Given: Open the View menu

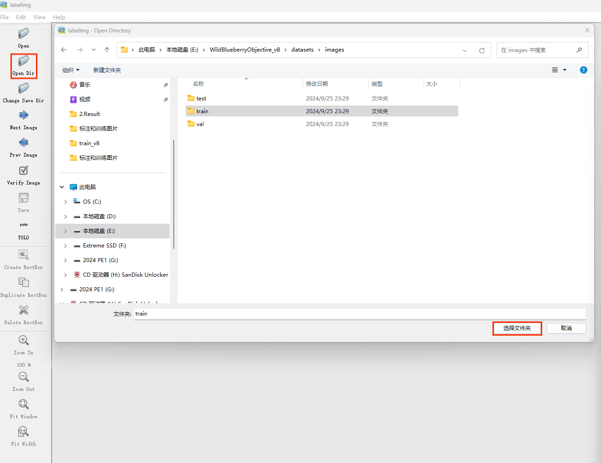Looking at the screenshot, I should pyautogui.click(x=39, y=17).
